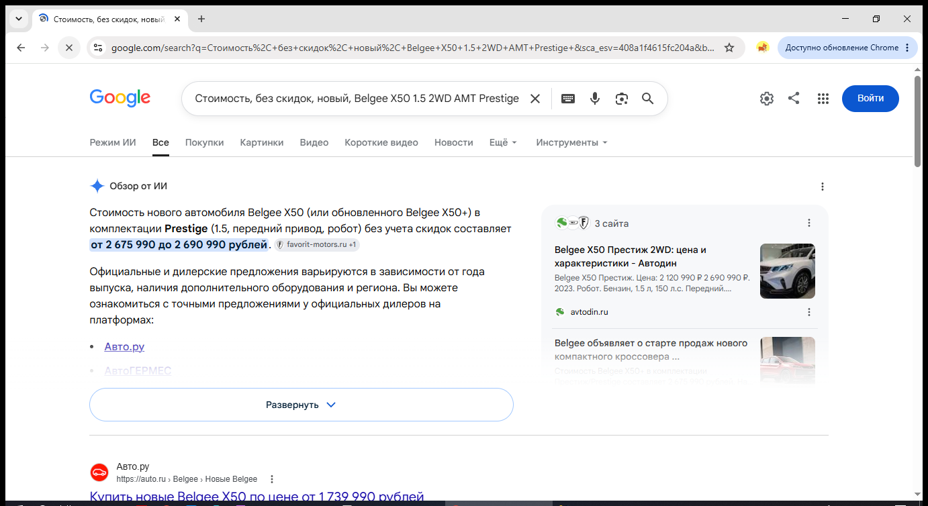Image resolution: width=928 pixels, height=506 pixels.
Task: Open the Google apps grid
Action: [823, 99]
